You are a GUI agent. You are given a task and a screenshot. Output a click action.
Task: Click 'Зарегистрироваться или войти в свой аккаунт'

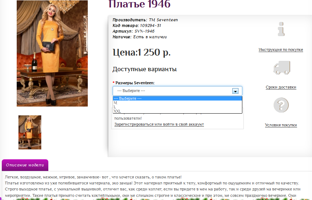159,124
